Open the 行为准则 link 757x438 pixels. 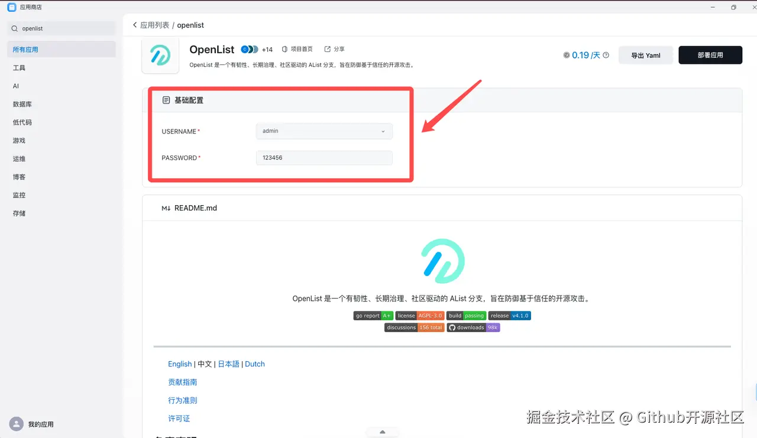click(x=183, y=400)
